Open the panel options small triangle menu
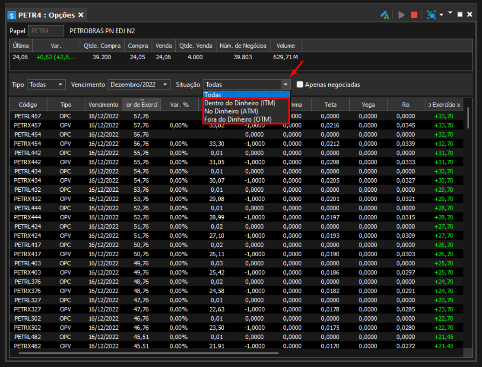Viewport: 482px width, 367px height. point(450,13)
